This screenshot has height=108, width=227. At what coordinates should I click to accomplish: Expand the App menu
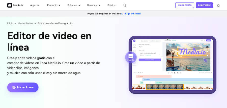click(35, 5)
